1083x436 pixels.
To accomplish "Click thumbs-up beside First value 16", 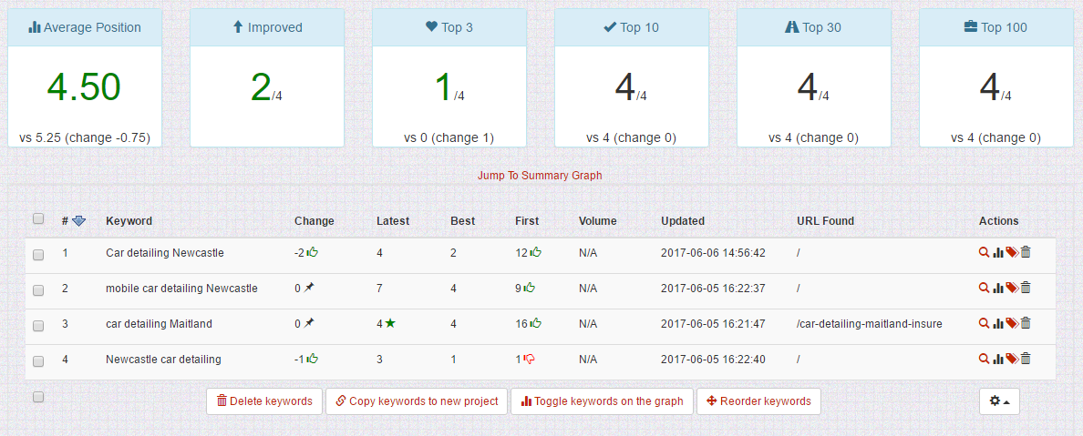I will [x=535, y=323].
